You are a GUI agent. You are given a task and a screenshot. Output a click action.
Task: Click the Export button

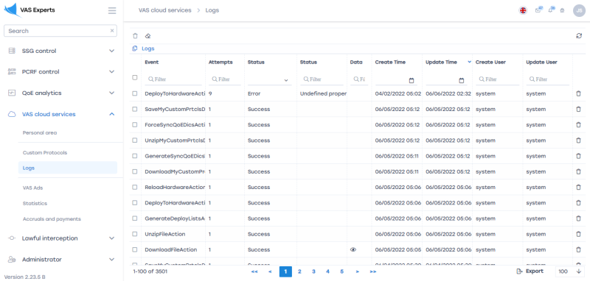click(x=530, y=271)
